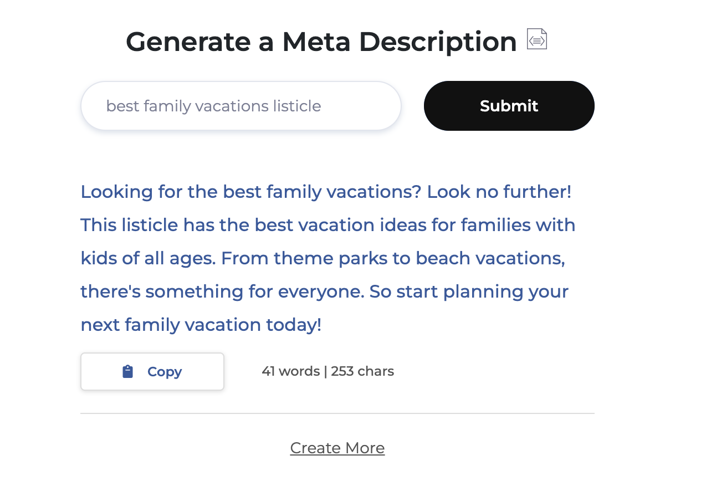Click the "next family vacation today!" line
706x491 pixels.
pyautogui.click(x=201, y=325)
